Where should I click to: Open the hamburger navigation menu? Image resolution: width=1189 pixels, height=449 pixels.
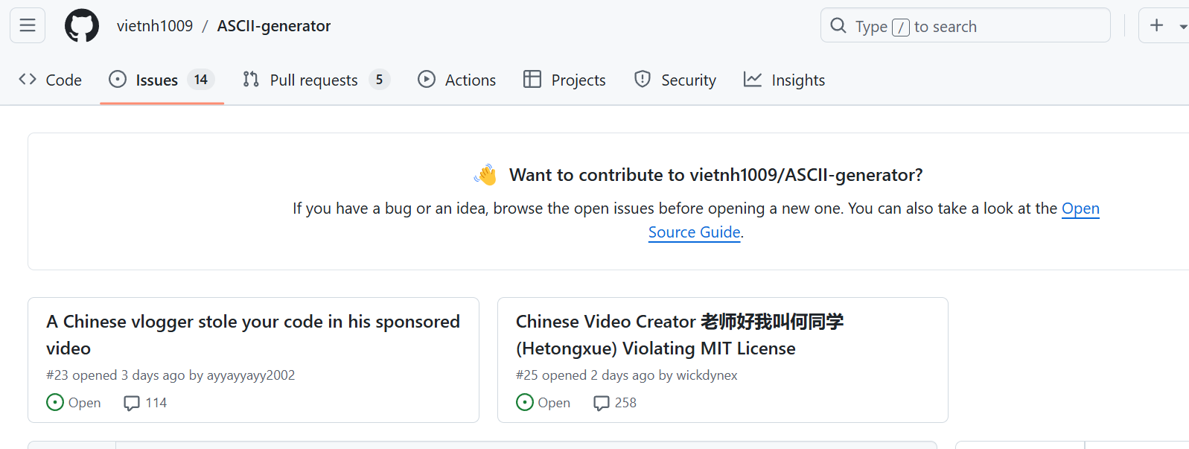point(28,25)
